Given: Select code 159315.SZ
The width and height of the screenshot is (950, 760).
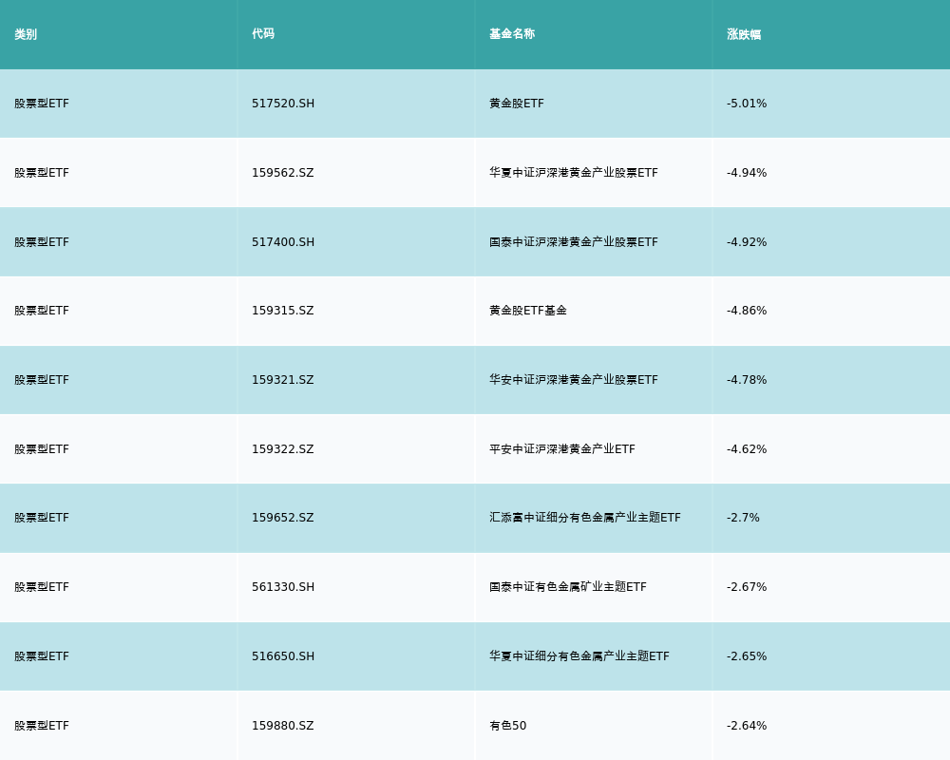Looking at the screenshot, I should coord(283,311).
